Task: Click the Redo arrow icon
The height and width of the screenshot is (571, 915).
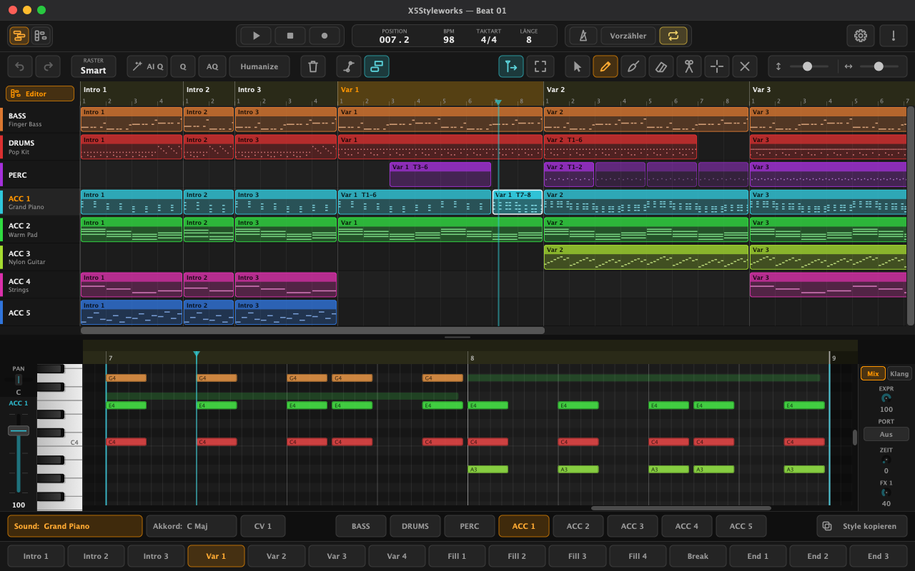Action: [48, 66]
